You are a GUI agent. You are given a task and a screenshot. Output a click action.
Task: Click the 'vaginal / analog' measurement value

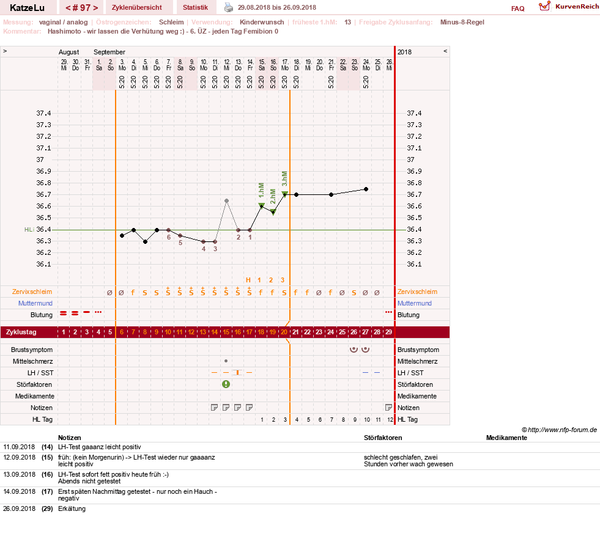64,22
